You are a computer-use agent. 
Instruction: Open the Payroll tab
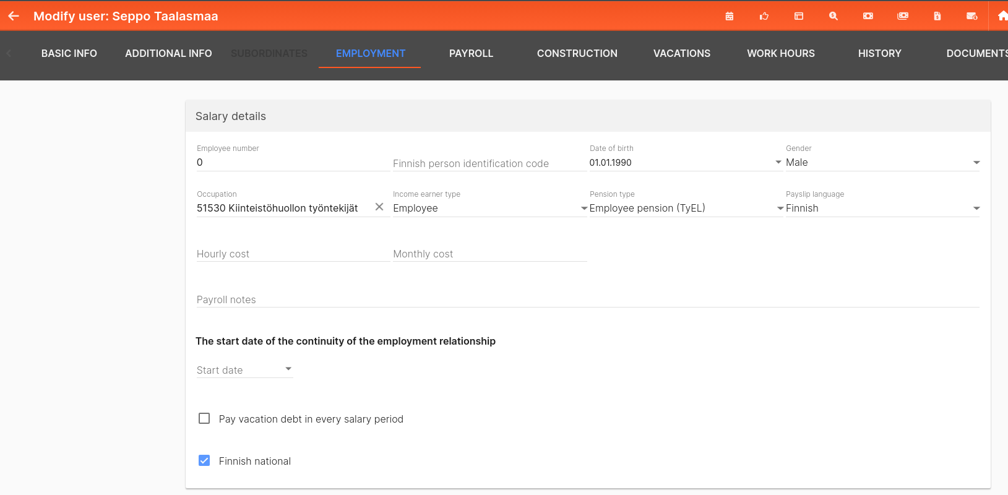(471, 53)
